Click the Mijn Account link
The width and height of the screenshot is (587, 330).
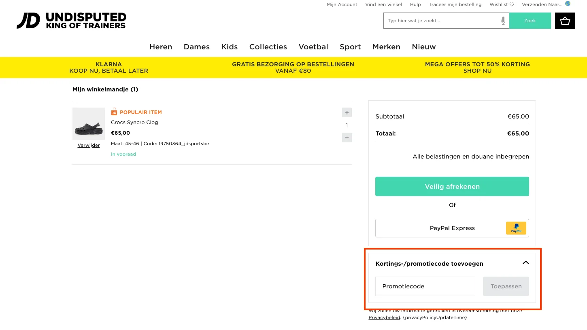coord(342,4)
